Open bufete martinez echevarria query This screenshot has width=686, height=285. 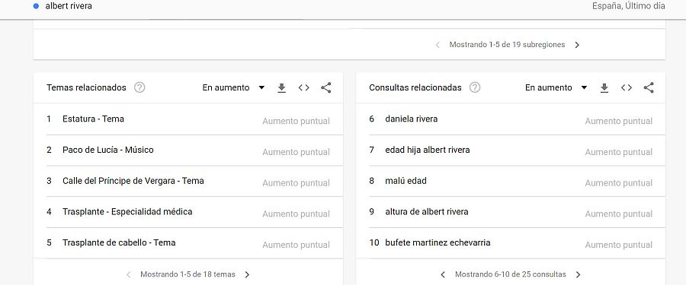(438, 242)
